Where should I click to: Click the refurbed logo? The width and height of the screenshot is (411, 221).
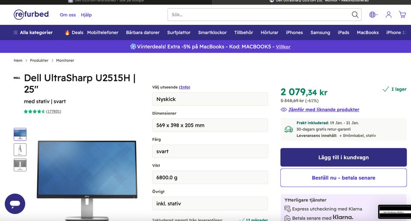(x=31, y=15)
